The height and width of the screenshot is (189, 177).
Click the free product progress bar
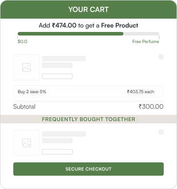[88, 34]
